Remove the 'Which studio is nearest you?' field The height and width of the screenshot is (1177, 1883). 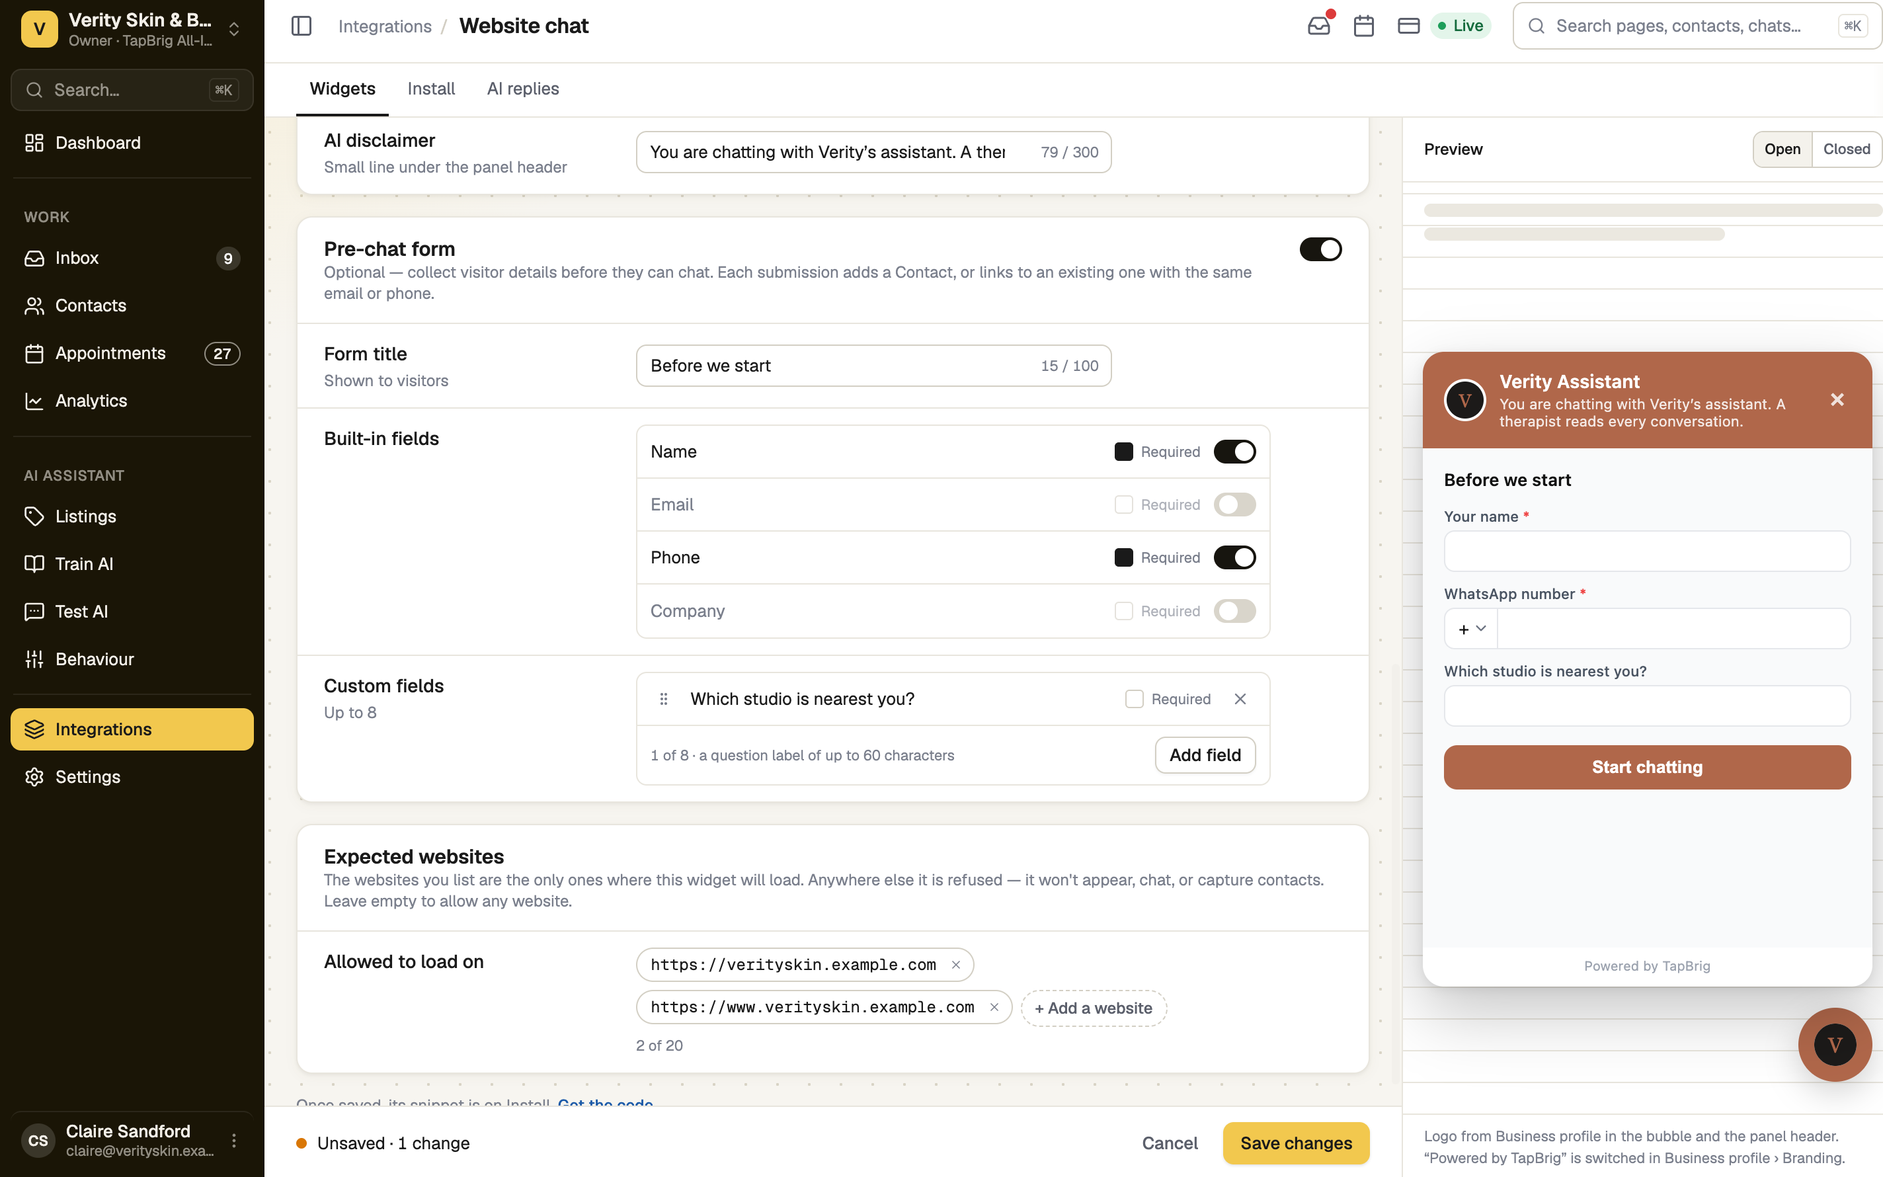point(1240,699)
